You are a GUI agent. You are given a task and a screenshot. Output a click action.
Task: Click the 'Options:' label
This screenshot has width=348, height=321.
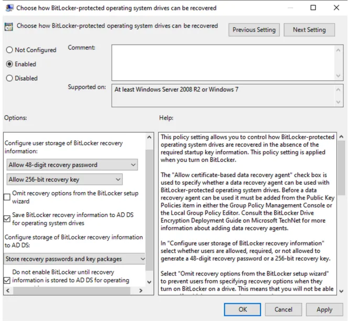click(16, 118)
